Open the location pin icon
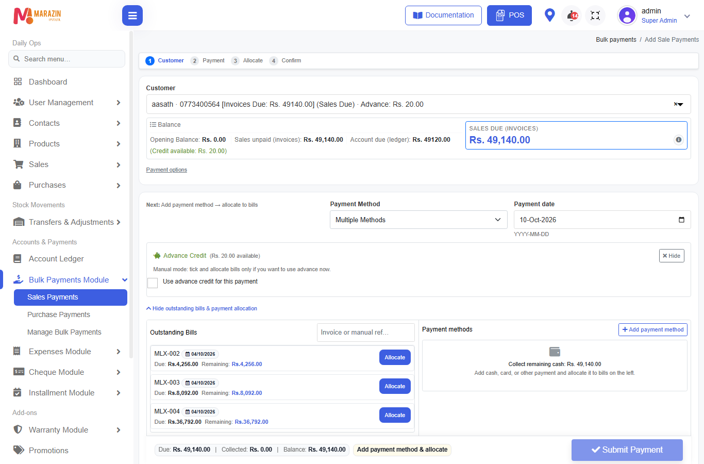This screenshot has width=704, height=464. click(x=550, y=15)
